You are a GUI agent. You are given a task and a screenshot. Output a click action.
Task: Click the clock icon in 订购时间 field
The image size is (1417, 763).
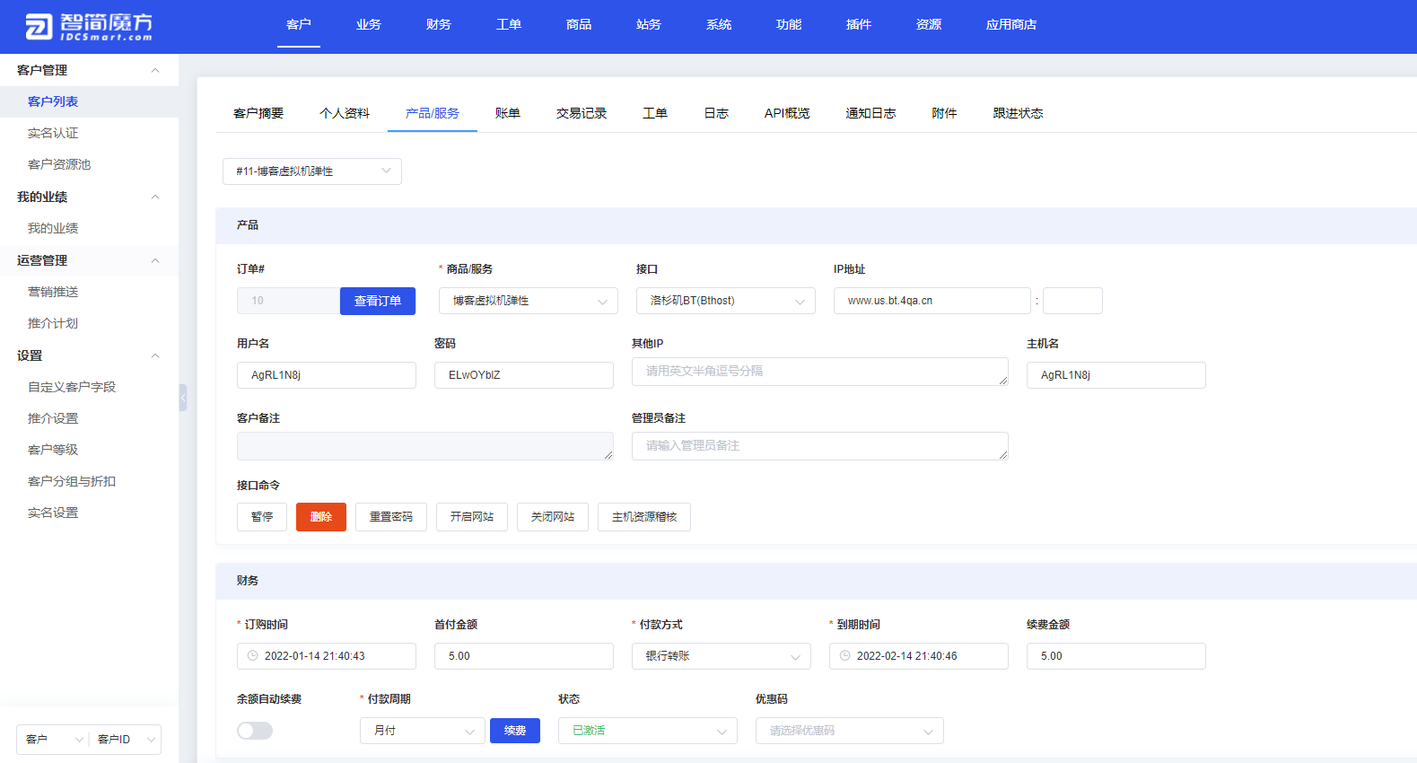[252, 656]
